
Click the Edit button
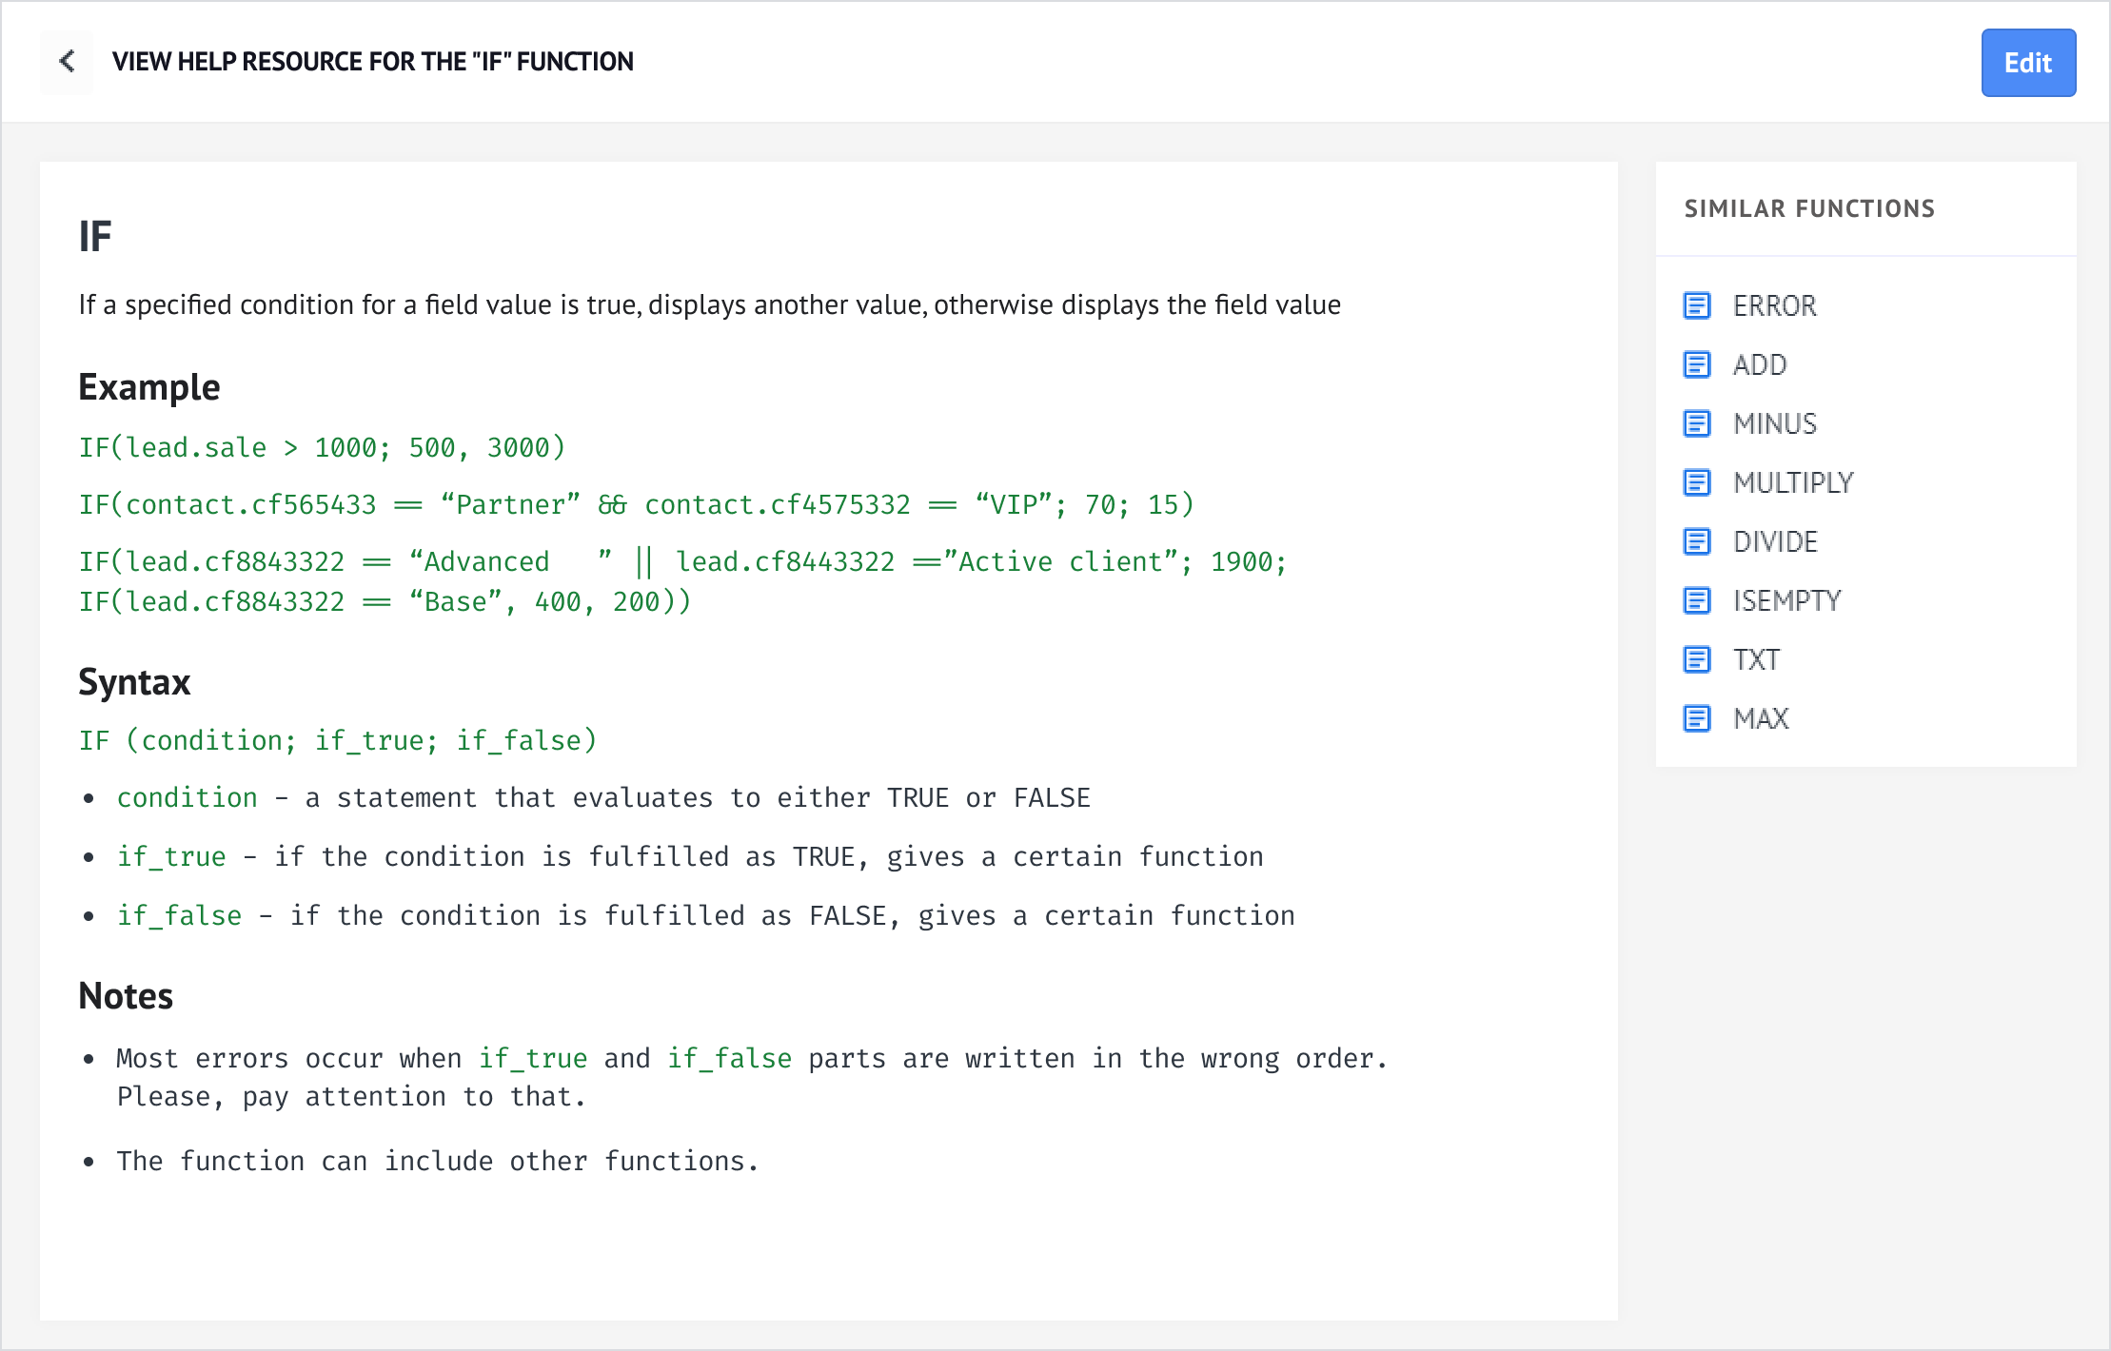(2028, 63)
